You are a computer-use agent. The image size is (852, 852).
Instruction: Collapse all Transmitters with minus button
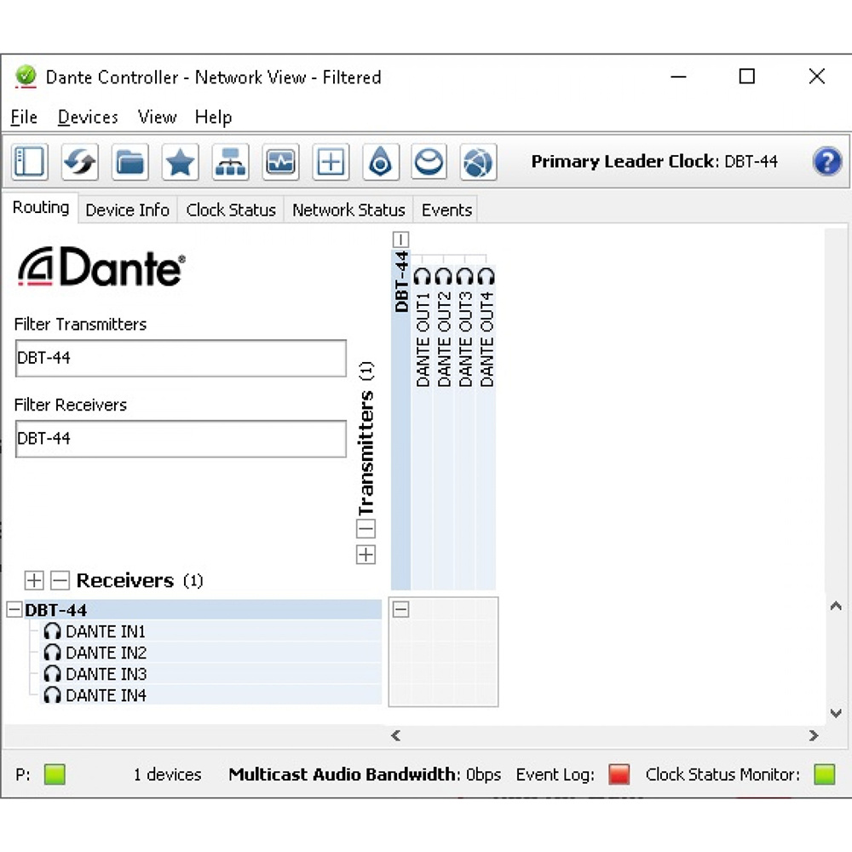[366, 529]
